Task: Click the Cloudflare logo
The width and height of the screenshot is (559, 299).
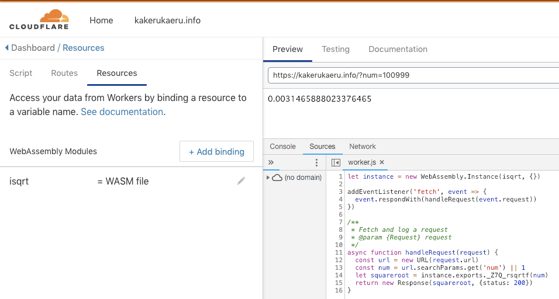Action: tap(39, 20)
